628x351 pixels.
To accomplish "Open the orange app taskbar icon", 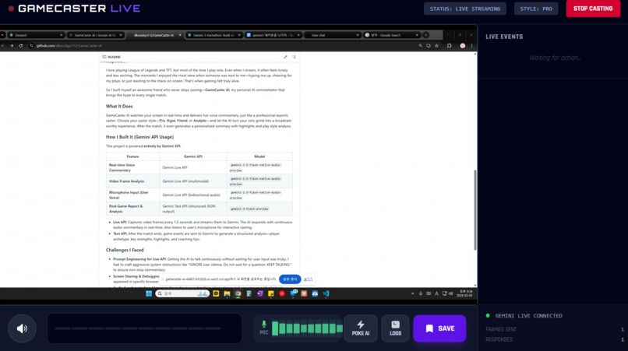I will click(x=304, y=293).
